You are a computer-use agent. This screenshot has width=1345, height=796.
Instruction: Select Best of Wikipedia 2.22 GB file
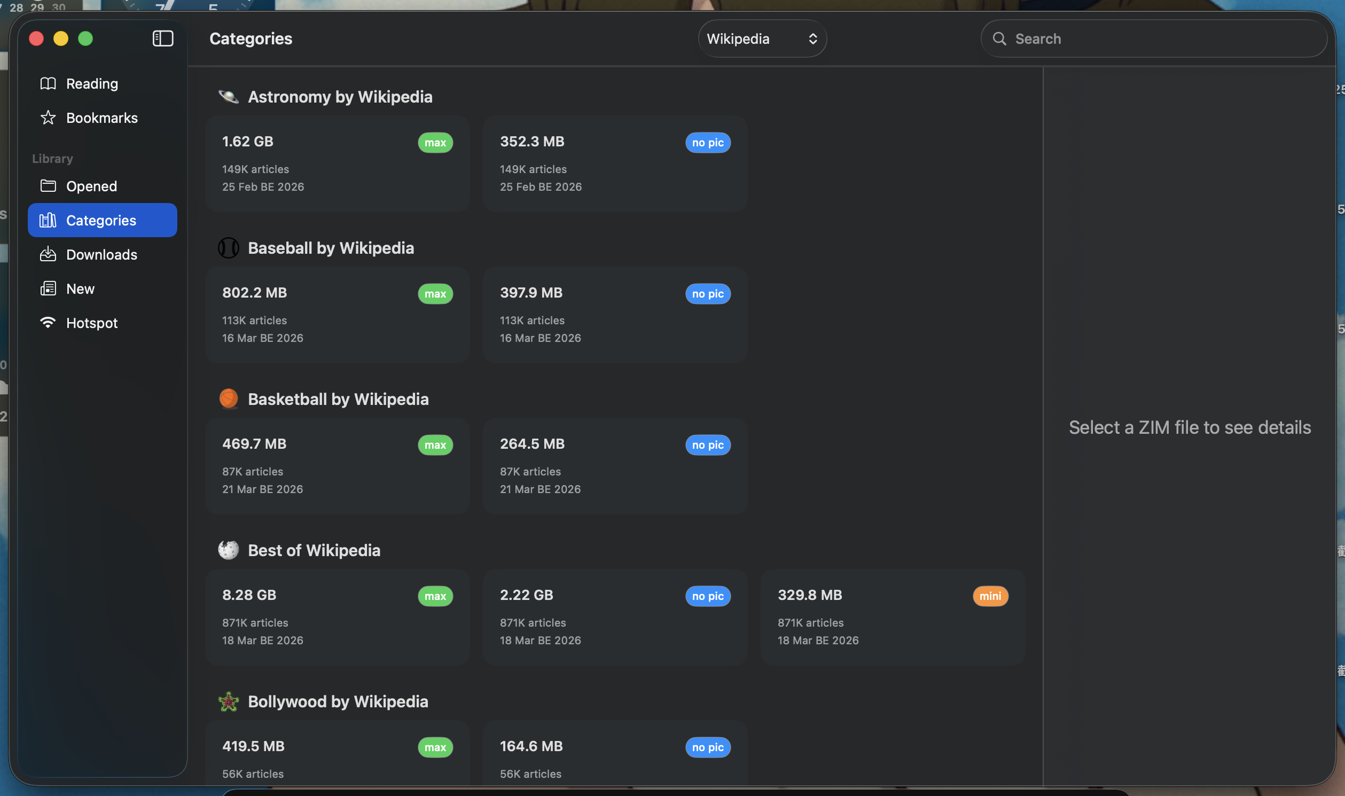615,618
